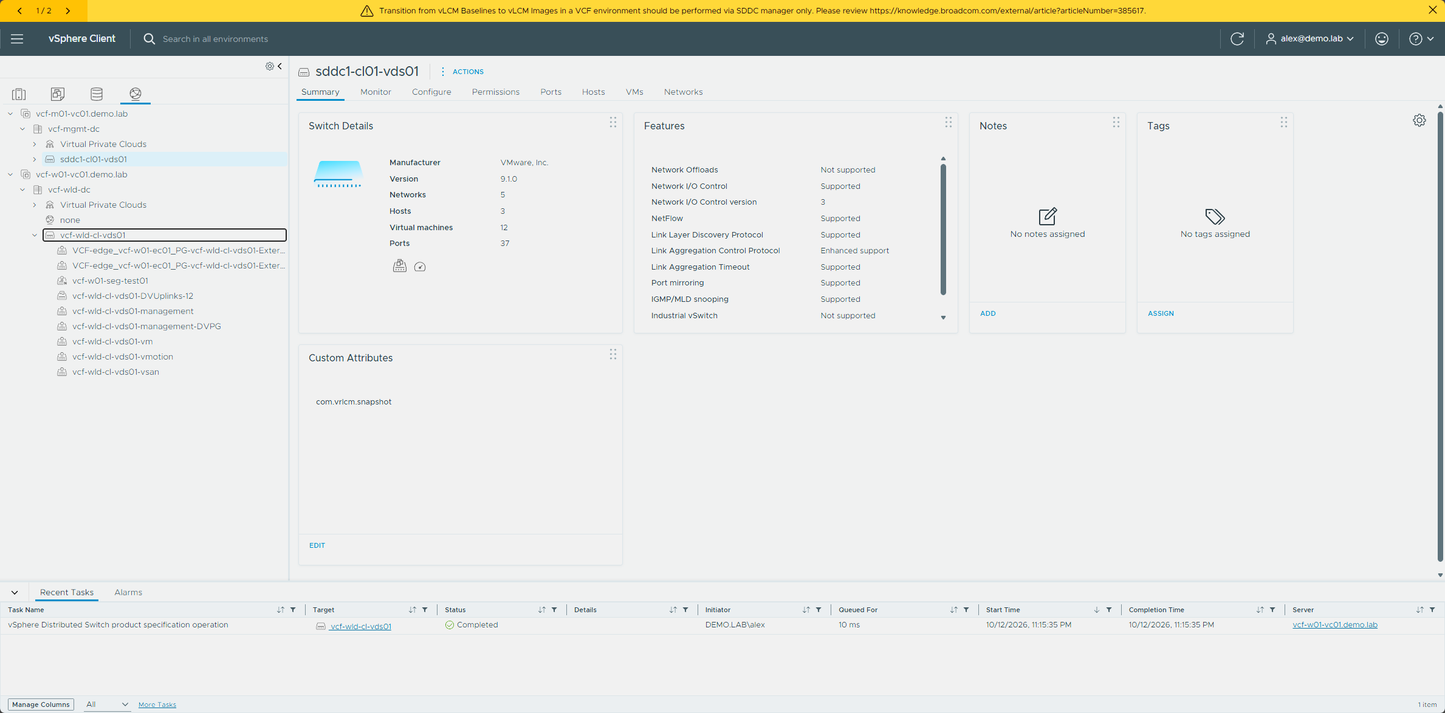Expand Virtual Private Clouds under vcf-wld-dc

35,205
